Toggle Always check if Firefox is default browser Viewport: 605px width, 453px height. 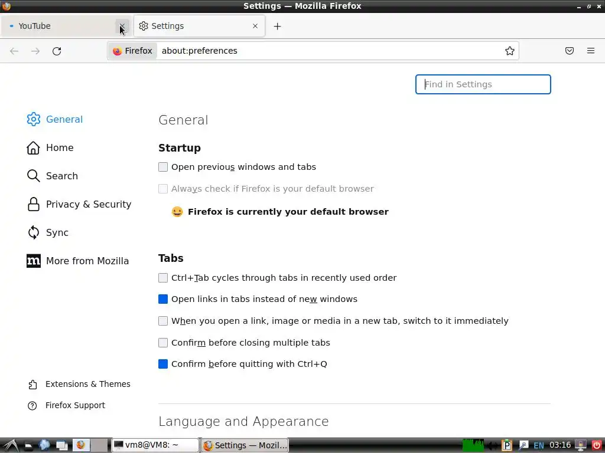[x=163, y=189]
